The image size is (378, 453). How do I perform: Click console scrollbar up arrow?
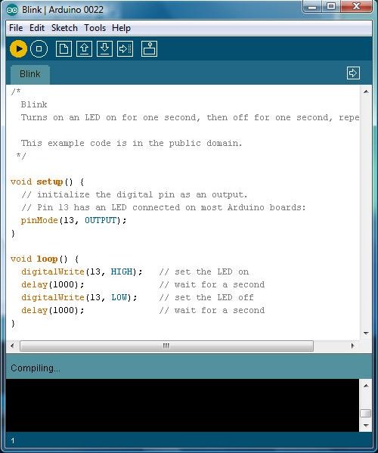(366, 386)
